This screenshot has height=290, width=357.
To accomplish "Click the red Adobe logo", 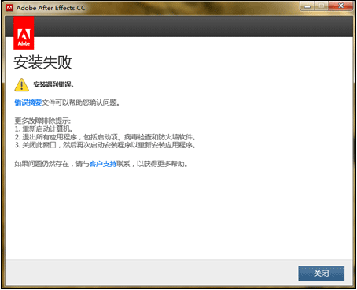I will (24, 33).
